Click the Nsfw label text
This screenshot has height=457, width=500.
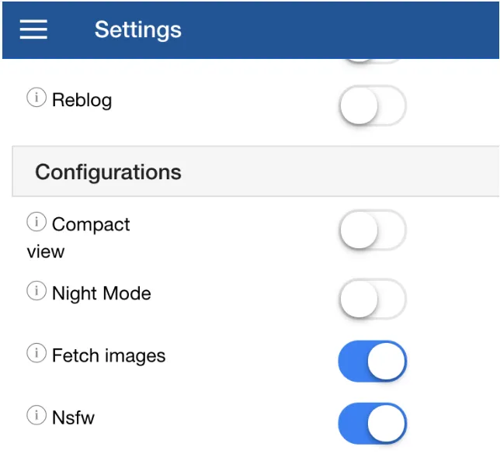[x=73, y=417]
